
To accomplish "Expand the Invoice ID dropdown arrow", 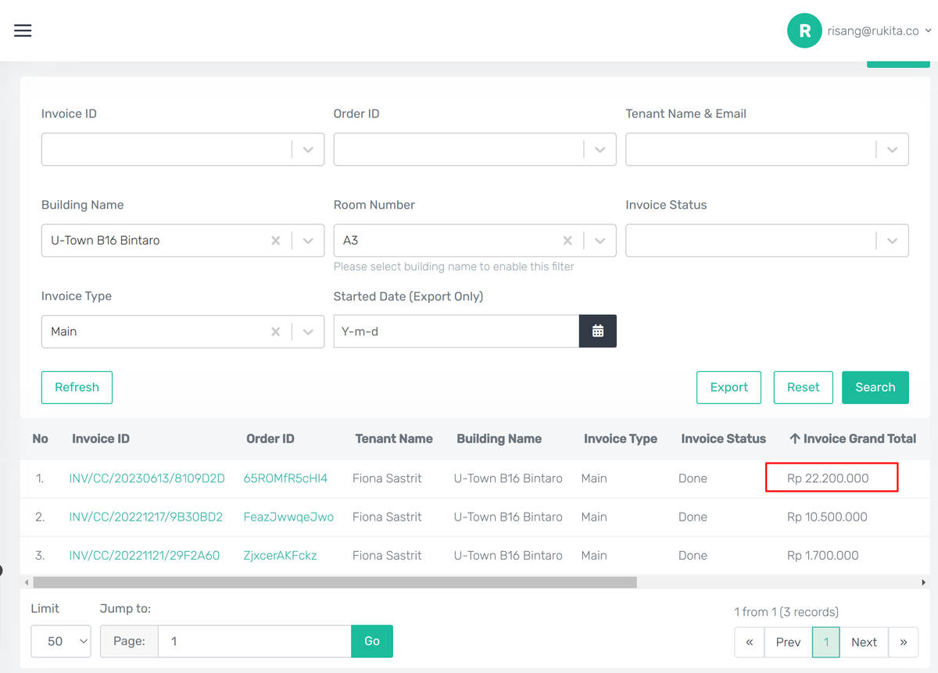I will pyautogui.click(x=308, y=149).
